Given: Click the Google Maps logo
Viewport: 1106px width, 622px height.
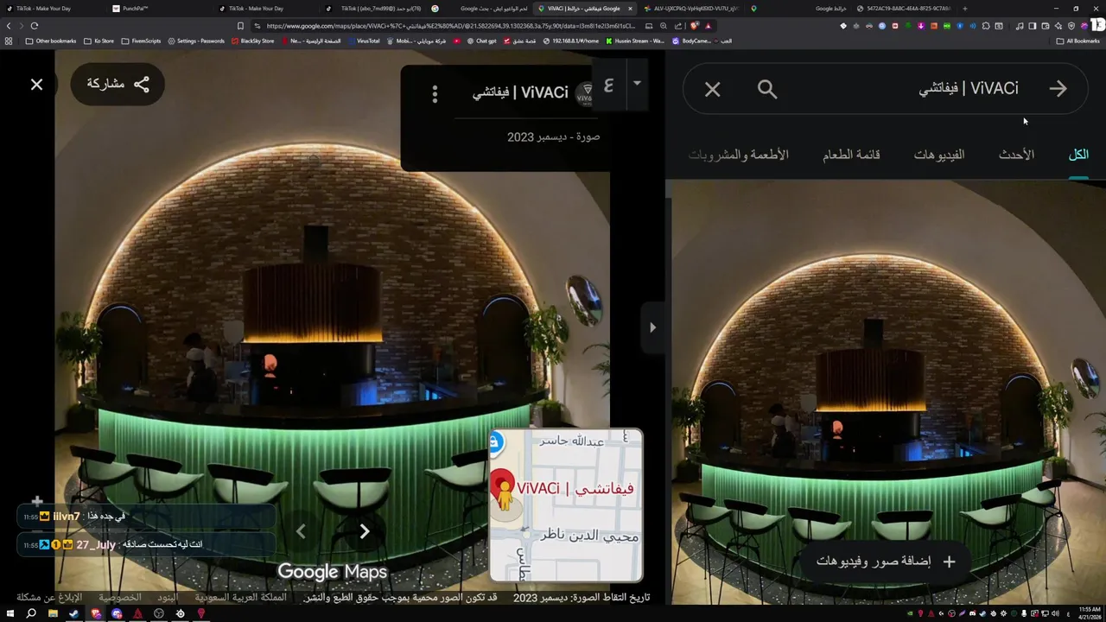Looking at the screenshot, I should coord(332,571).
